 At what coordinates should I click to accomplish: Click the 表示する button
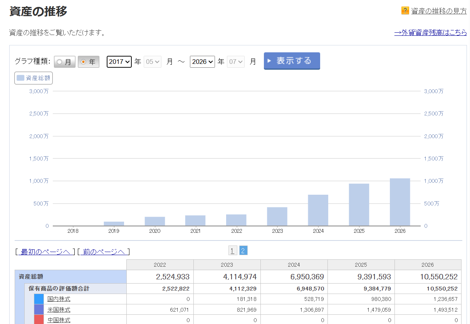(292, 61)
